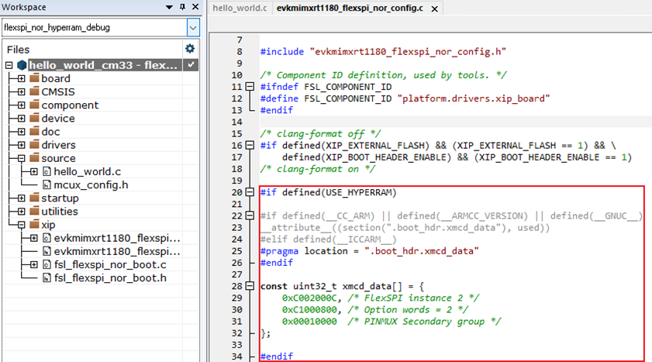The width and height of the screenshot is (652, 362).
Task: Collapse the #ifndef FSL_COMPONENT_ID fold at line 11
Action: 250,87
